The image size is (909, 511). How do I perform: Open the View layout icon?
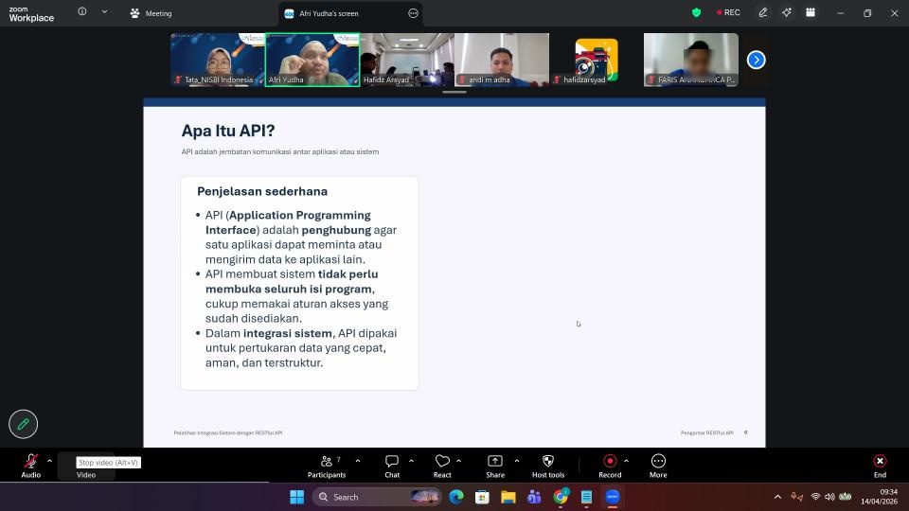811,12
